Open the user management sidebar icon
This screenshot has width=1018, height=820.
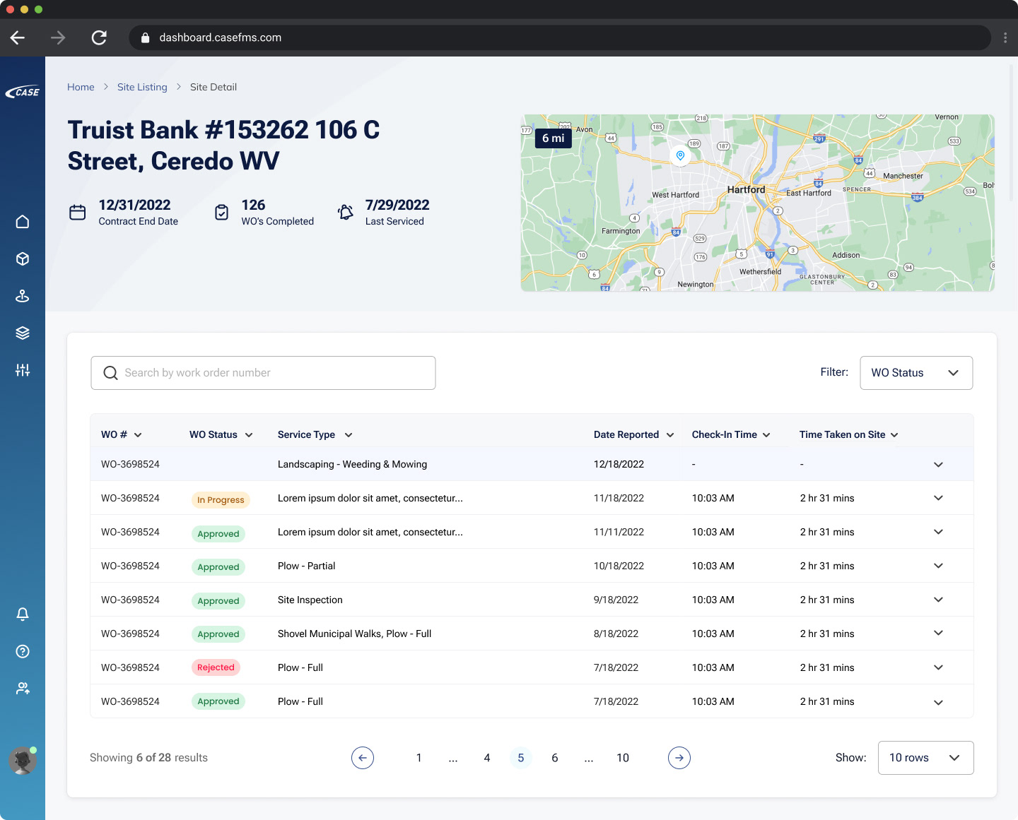point(23,688)
